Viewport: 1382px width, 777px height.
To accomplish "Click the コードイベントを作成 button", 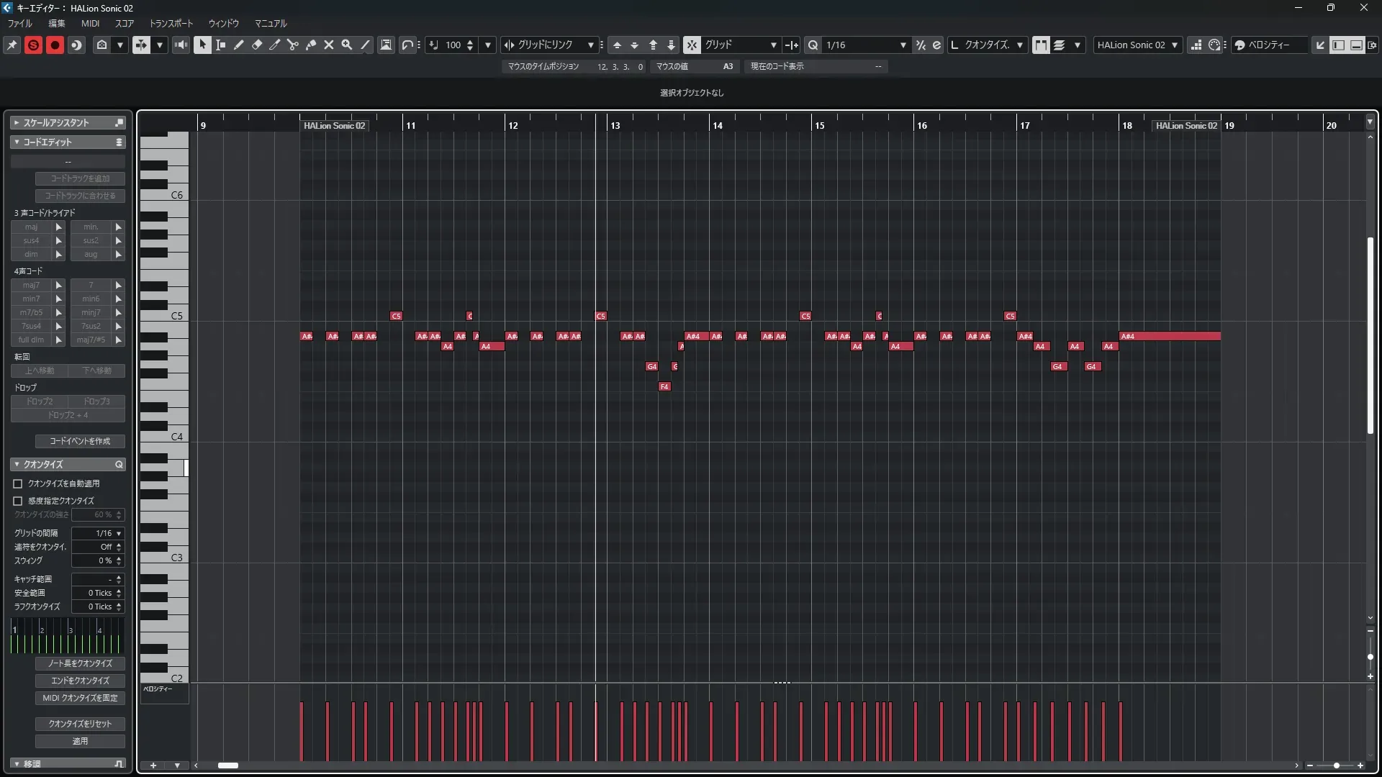I will click(x=80, y=441).
